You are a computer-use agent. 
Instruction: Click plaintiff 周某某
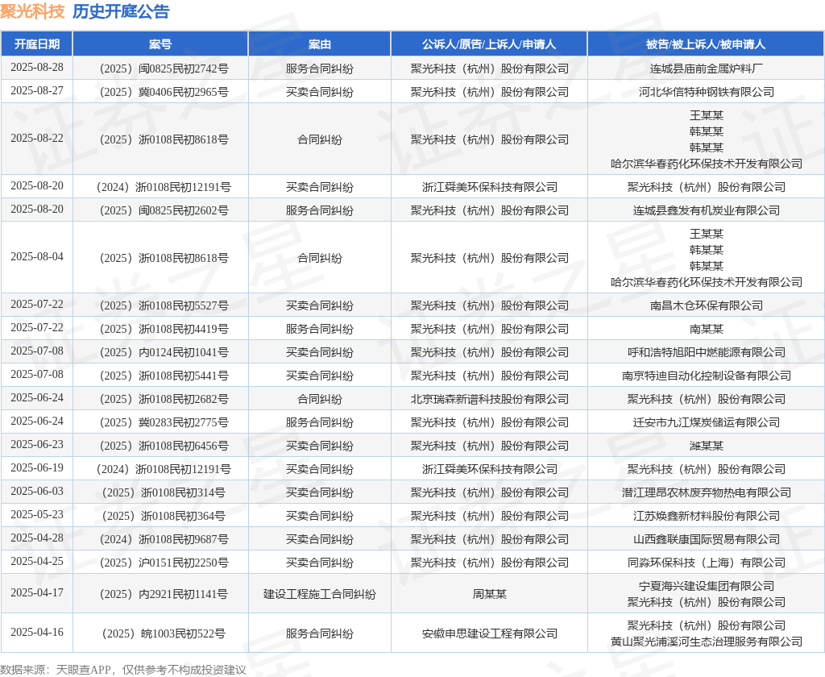[489, 594]
